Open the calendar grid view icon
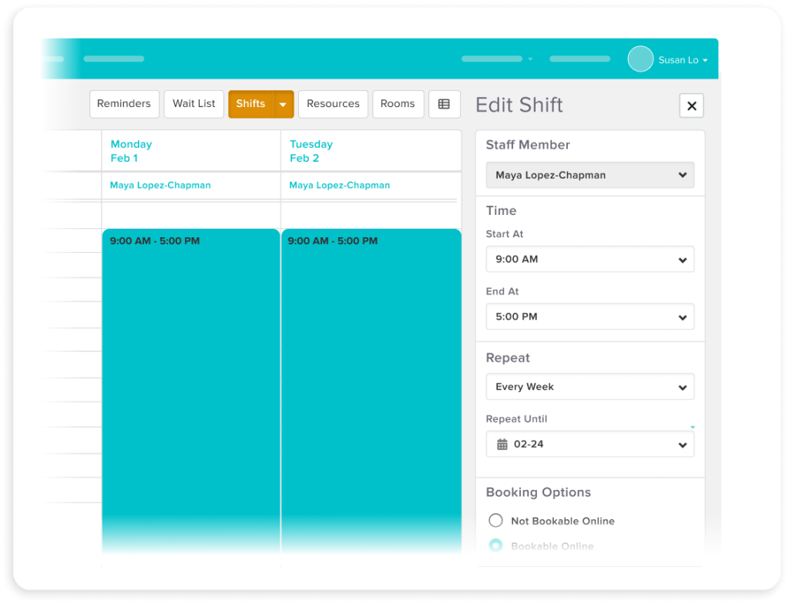Viewport: 789px width, 604px height. pyautogui.click(x=445, y=104)
